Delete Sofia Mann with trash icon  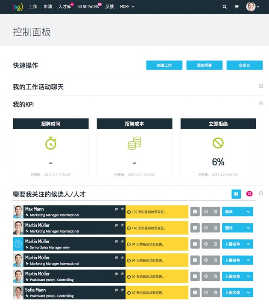216,293
